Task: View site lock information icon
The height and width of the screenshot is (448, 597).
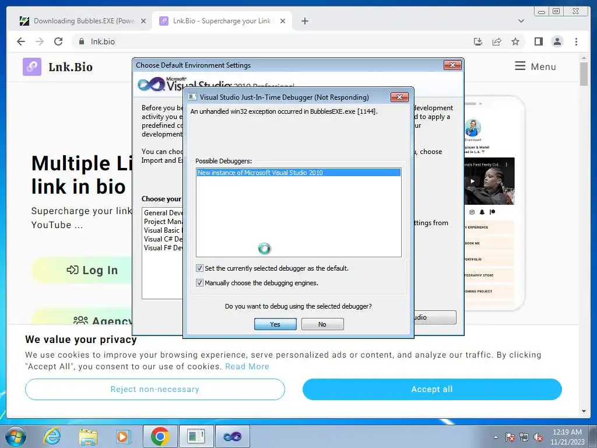Action: point(82,41)
